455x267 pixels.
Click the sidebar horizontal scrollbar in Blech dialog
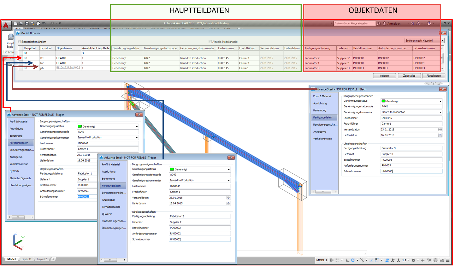[x=324, y=192]
